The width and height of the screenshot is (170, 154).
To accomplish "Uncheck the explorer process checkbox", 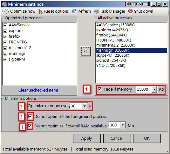I will [5, 31].
